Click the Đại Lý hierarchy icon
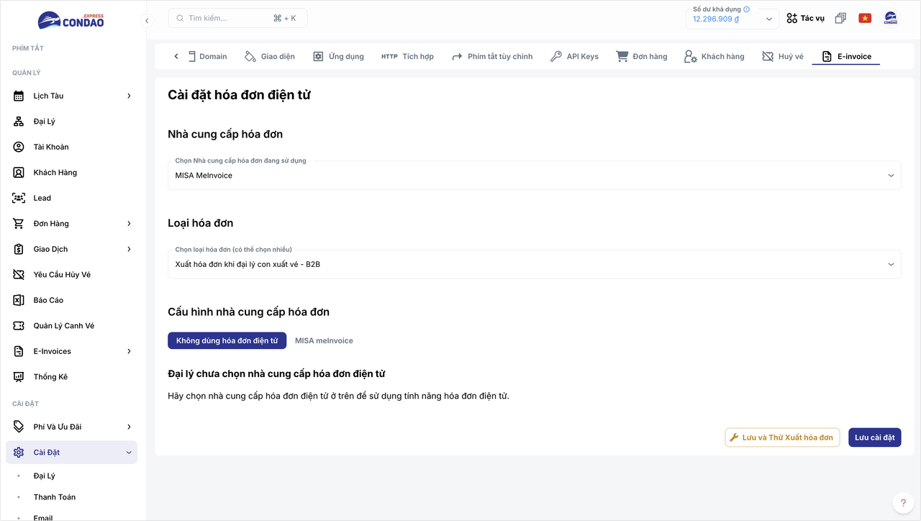Viewport: 921px width, 521px height. [x=19, y=122]
